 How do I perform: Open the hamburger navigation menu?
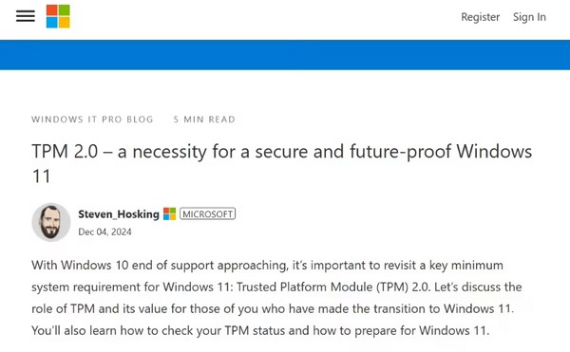pos(26,16)
